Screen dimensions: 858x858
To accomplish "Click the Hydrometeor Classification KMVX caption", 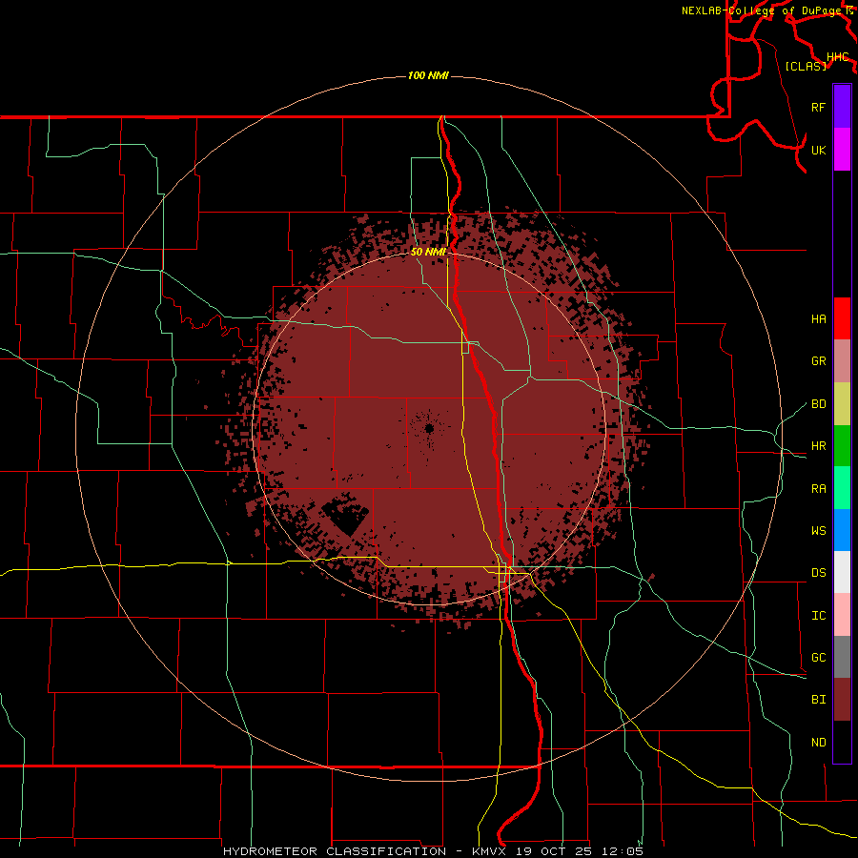I will [433, 851].
